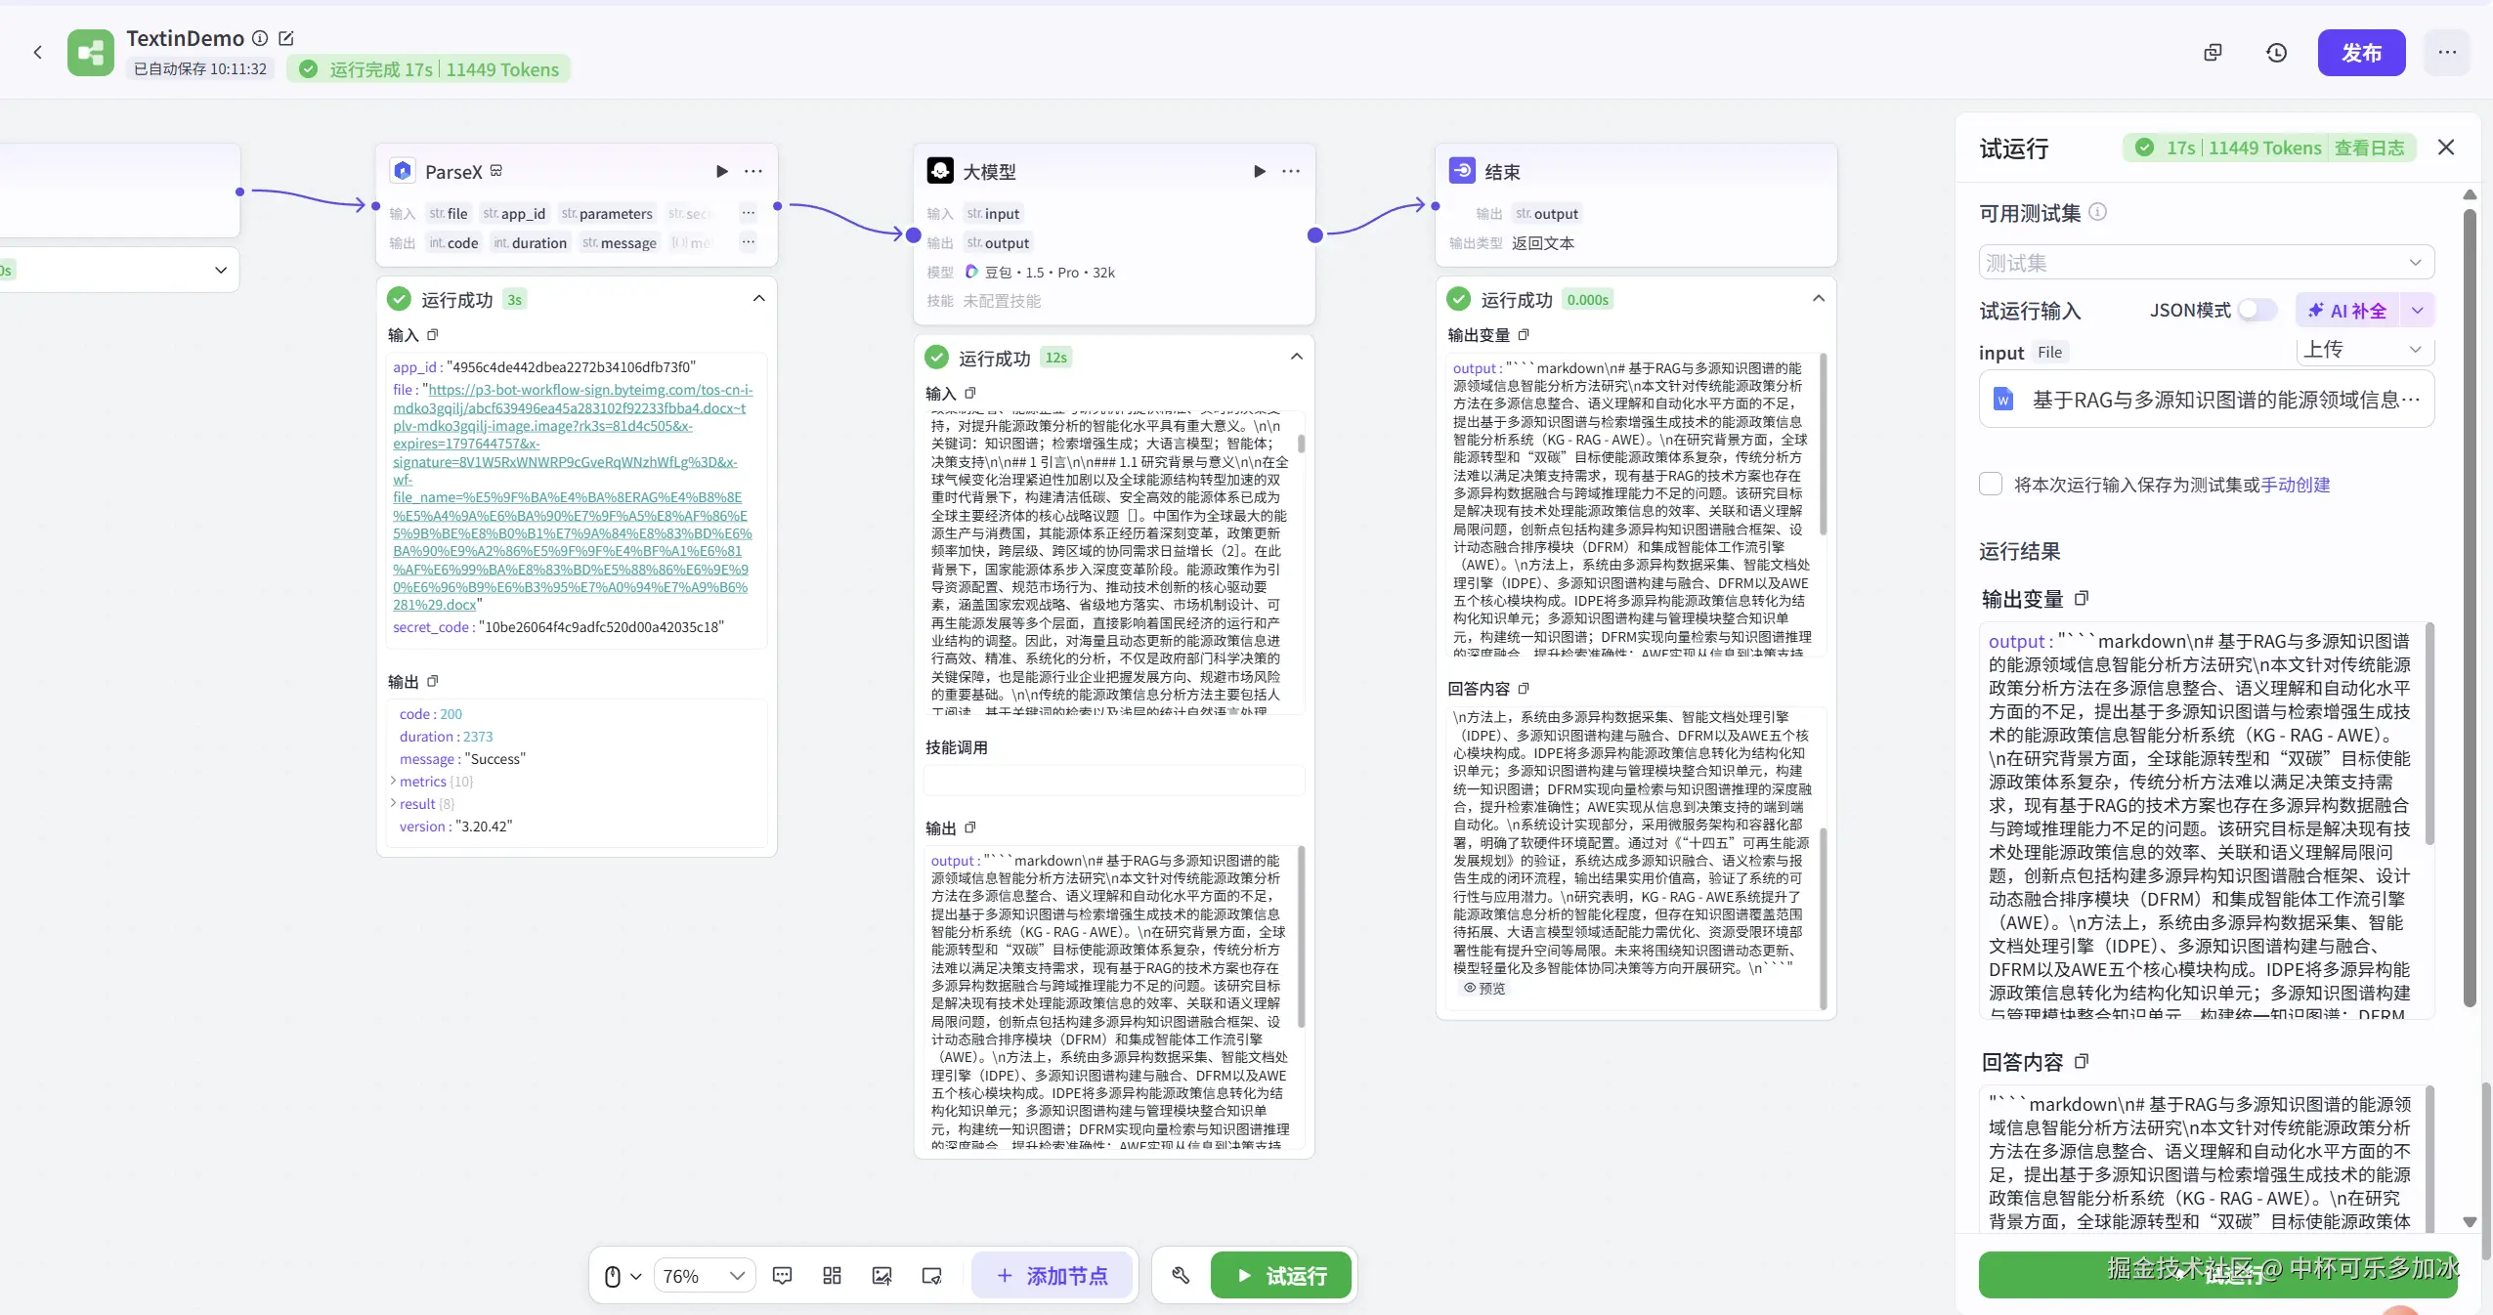The width and height of the screenshot is (2493, 1315).
Task: Toggle the JSON模式 switch
Action: pyautogui.click(x=2257, y=311)
